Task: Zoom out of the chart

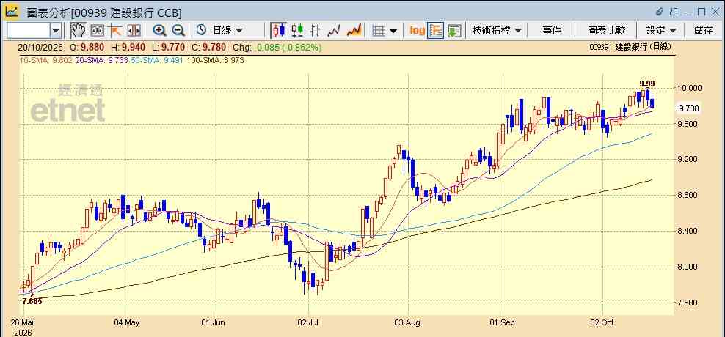Action: [178, 31]
